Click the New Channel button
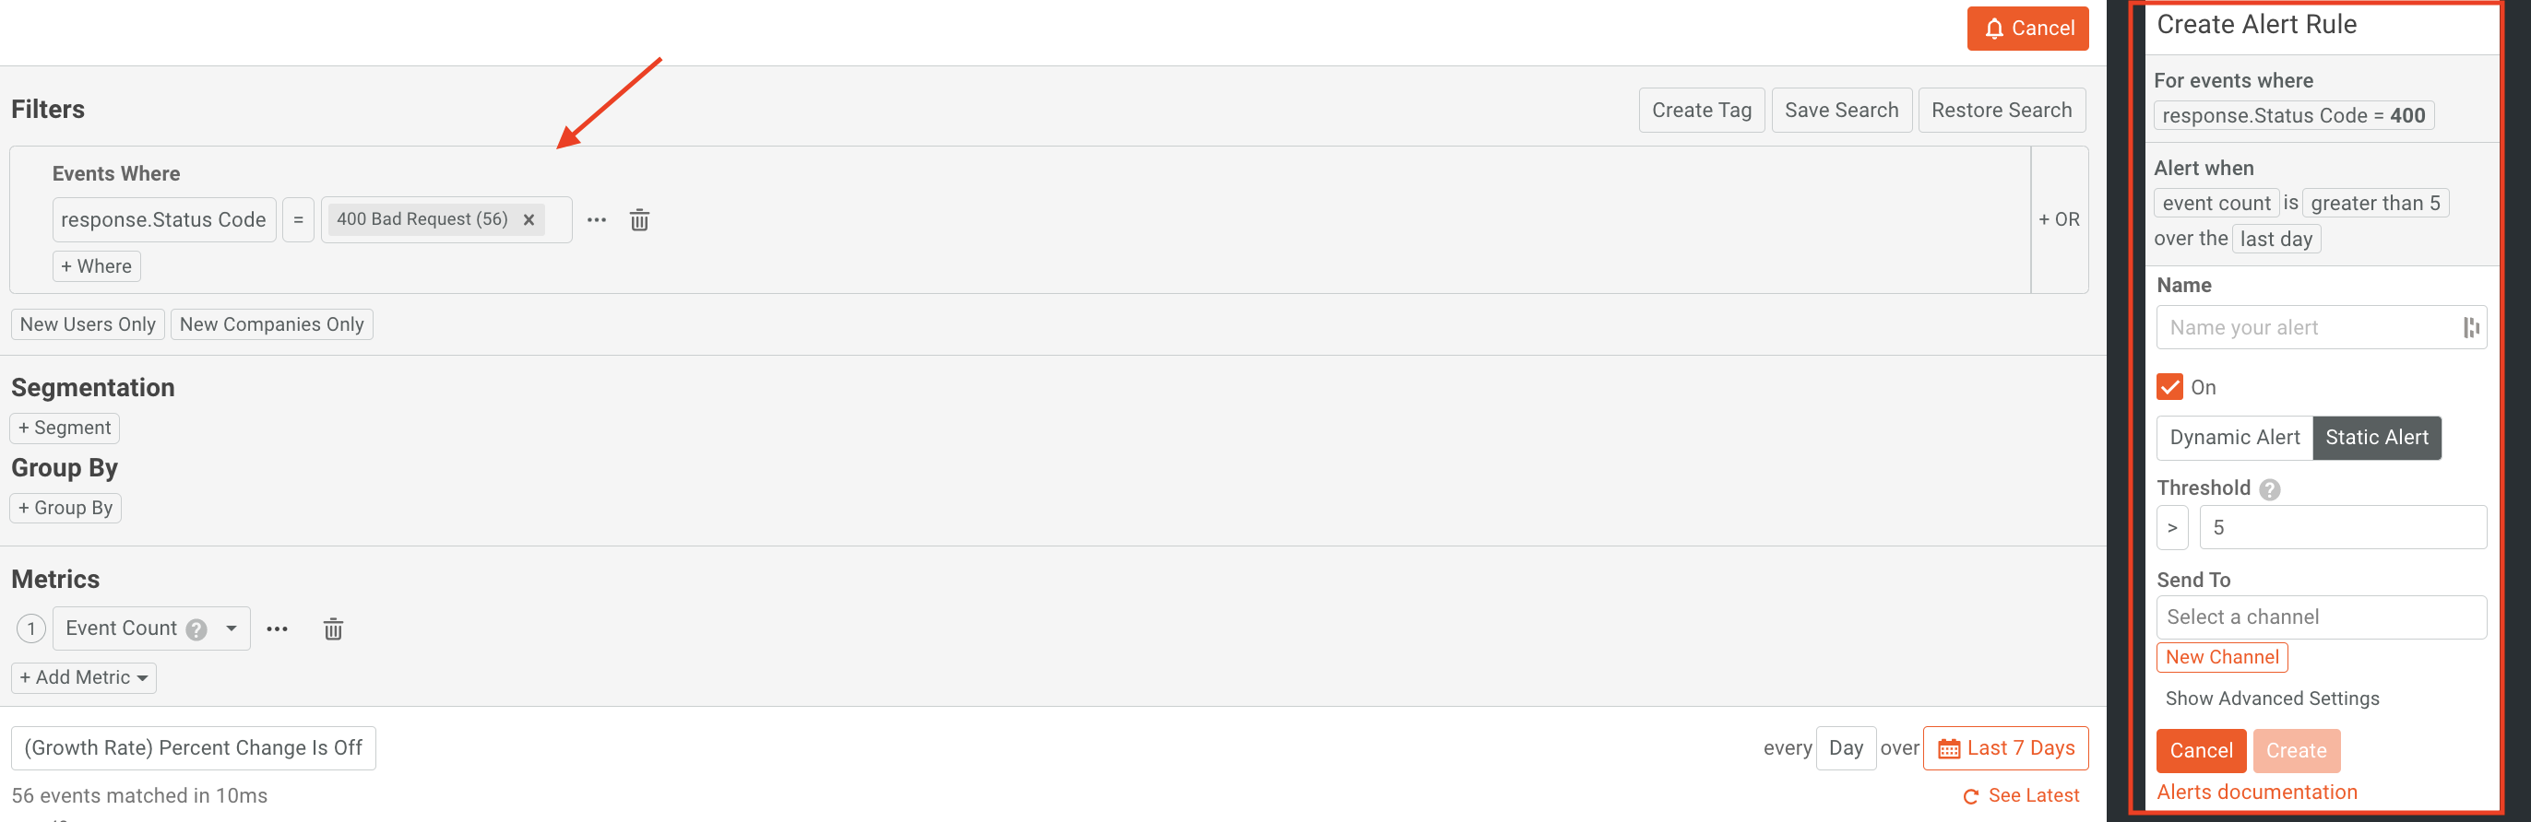This screenshot has height=822, width=2531. coord(2221,657)
